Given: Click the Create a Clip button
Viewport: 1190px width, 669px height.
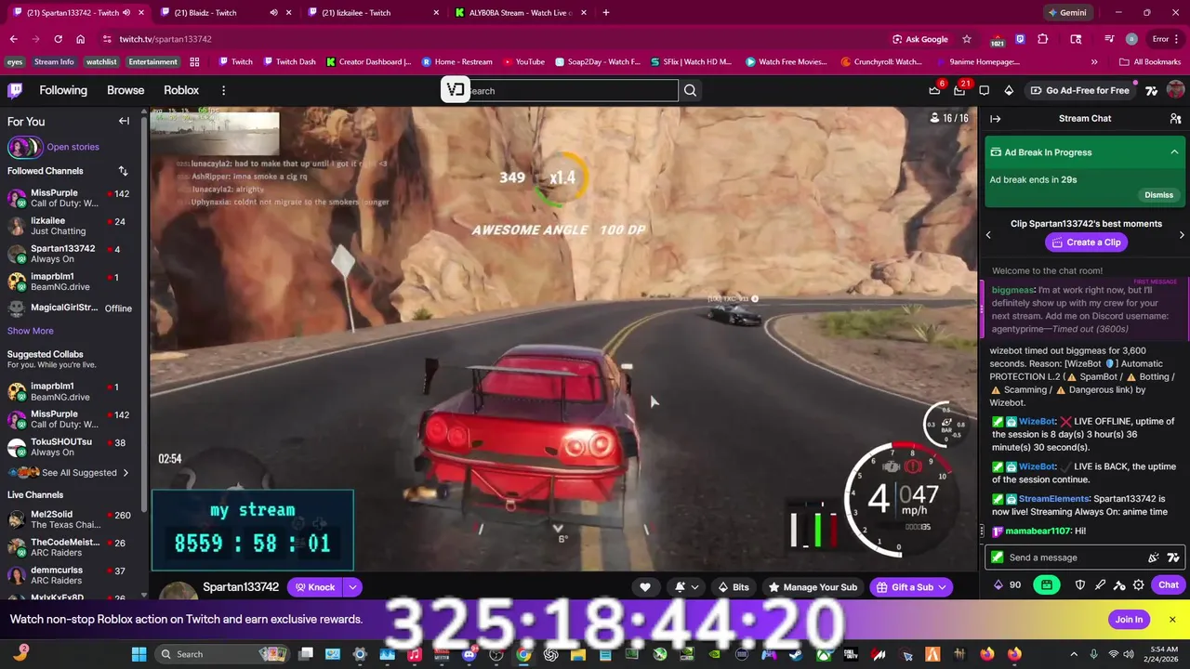Looking at the screenshot, I should click(x=1086, y=243).
